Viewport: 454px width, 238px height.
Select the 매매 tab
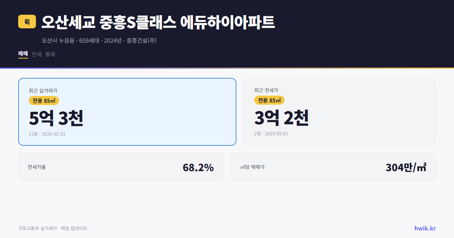tap(22, 54)
